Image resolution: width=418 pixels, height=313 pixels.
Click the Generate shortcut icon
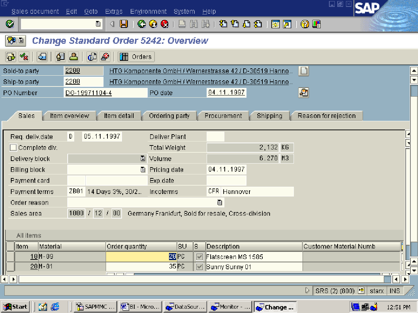pyautogui.click(x=287, y=24)
